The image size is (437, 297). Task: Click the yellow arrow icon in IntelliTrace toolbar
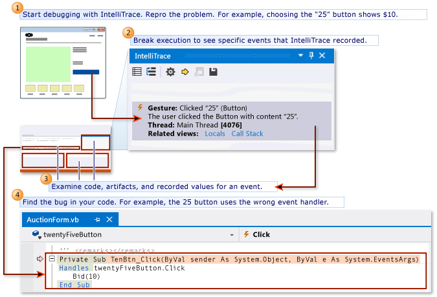(185, 72)
